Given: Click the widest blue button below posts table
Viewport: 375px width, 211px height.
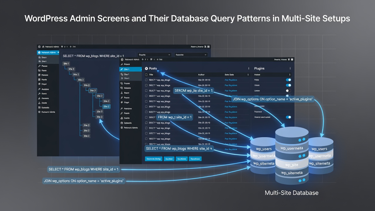Looking at the screenshot, I should click(154, 159).
